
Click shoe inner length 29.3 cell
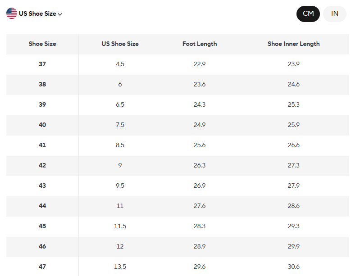[x=293, y=226]
